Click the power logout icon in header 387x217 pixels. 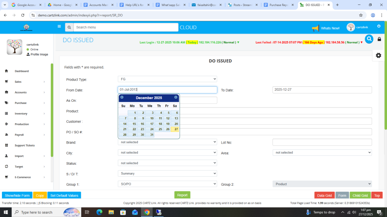[x=379, y=26]
